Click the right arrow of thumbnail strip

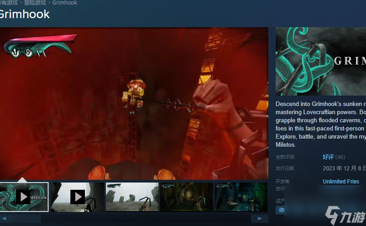[260, 219]
